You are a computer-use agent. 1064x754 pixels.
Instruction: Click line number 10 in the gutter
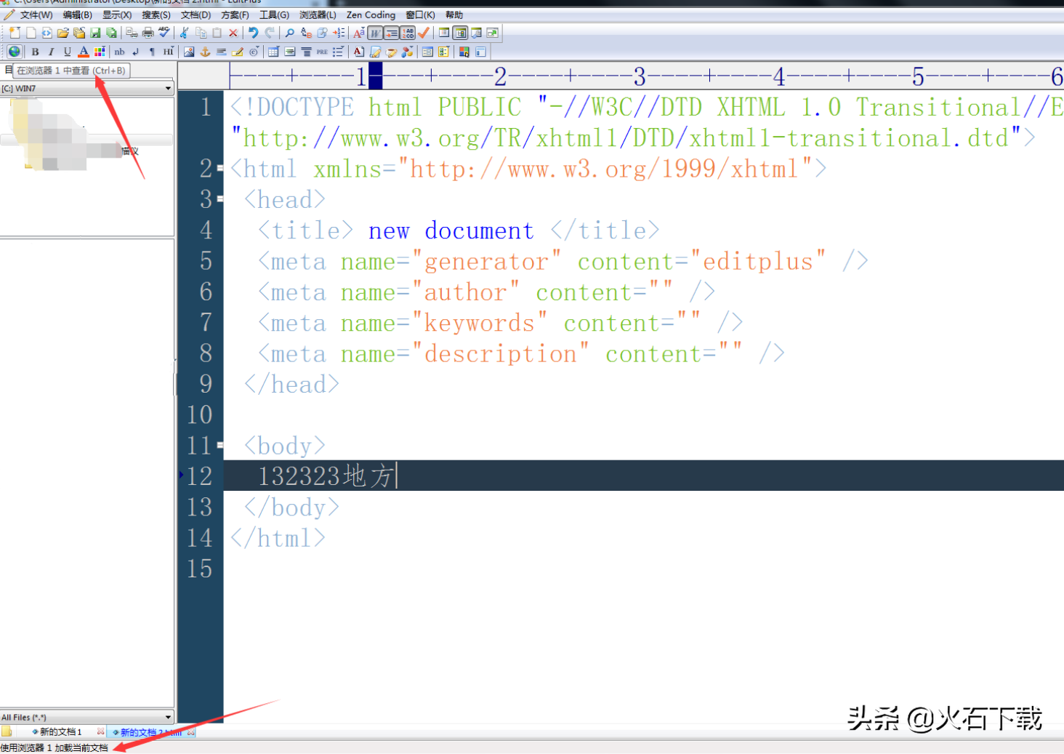pos(200,414)
